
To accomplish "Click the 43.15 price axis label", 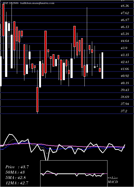I will pyautogui.click(x=125, y=55).
